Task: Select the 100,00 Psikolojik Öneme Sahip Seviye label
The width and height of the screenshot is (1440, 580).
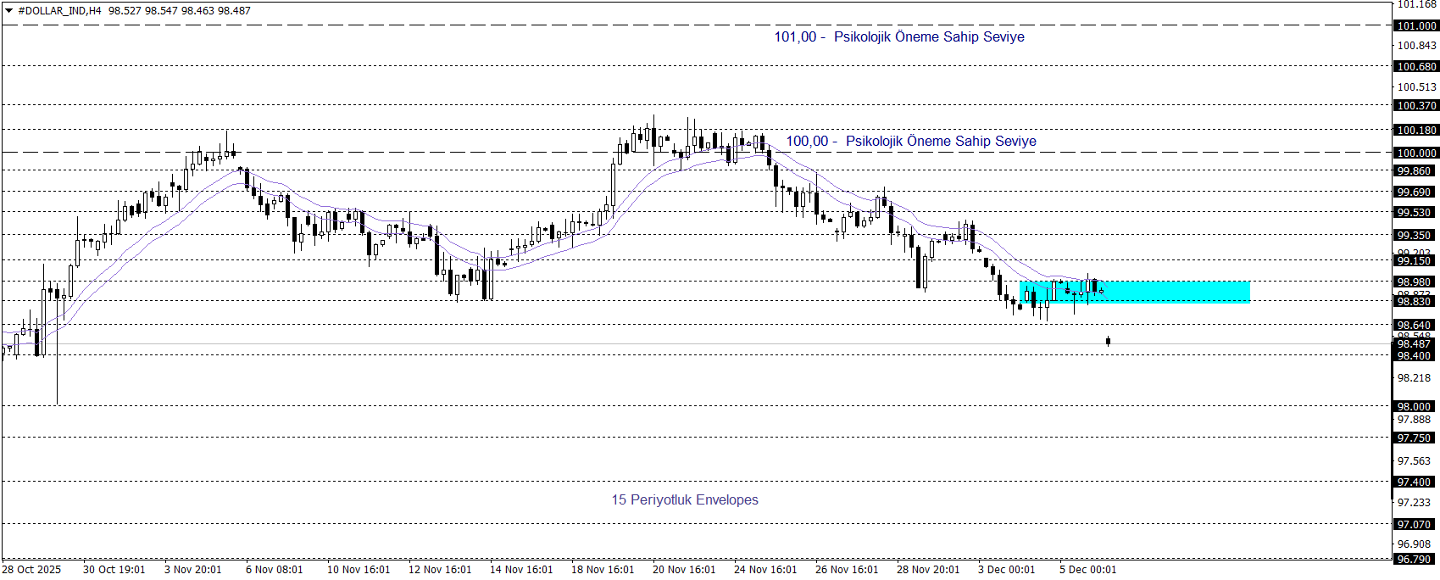Action: [x=910, y=142]
